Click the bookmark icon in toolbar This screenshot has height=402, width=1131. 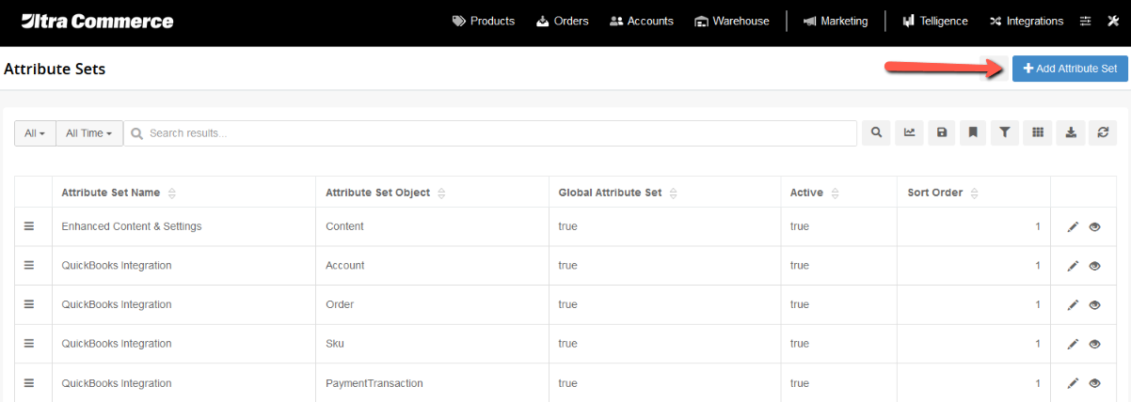(973, 133)
